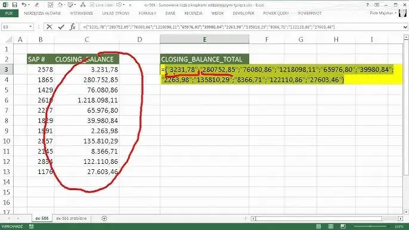The width and height of the screenshot is (409, 230).
Task: Open Insert Function fx dialog
Action: pos(73,27)
